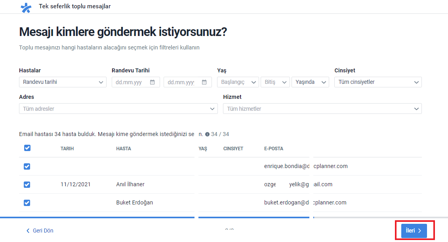The width and height of the screenshot is (448, 242).
Task: Click the 'Tek seferlik toplu mesajlar' title
Action: [x=74, y=6]
